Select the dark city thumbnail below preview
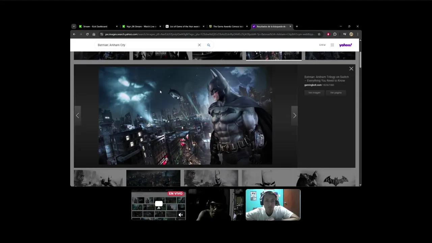Screen dimensions: 432x243 pos(153,178)
